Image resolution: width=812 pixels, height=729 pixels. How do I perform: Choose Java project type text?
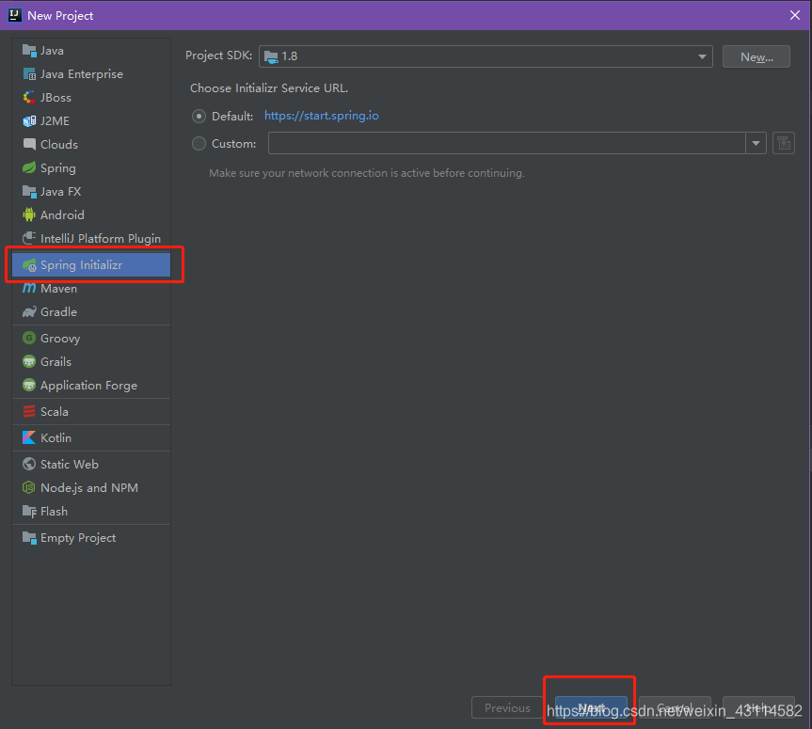pos(53,51)
